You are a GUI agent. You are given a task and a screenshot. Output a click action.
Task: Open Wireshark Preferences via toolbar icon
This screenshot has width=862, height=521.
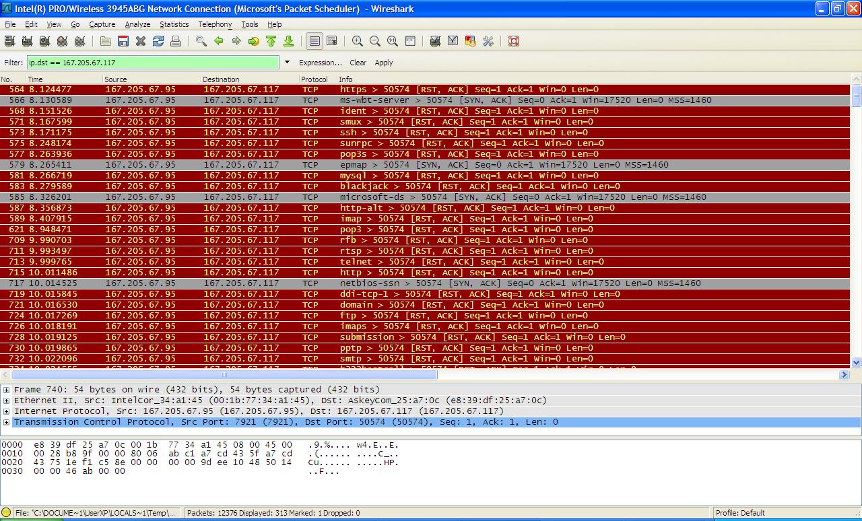(488, 41)
